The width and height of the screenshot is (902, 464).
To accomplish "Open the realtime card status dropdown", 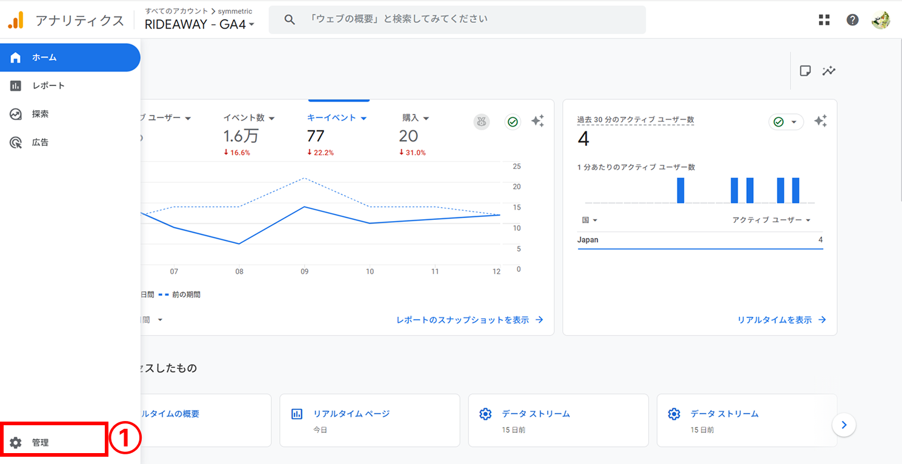I will 786,122.
